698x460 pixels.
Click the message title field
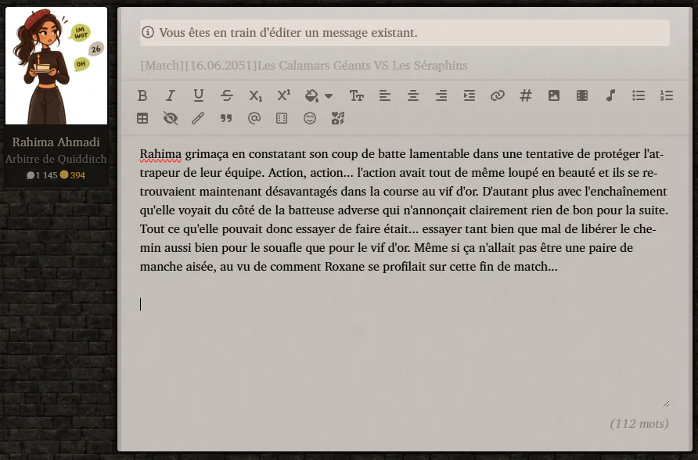(x=405, y=66)
